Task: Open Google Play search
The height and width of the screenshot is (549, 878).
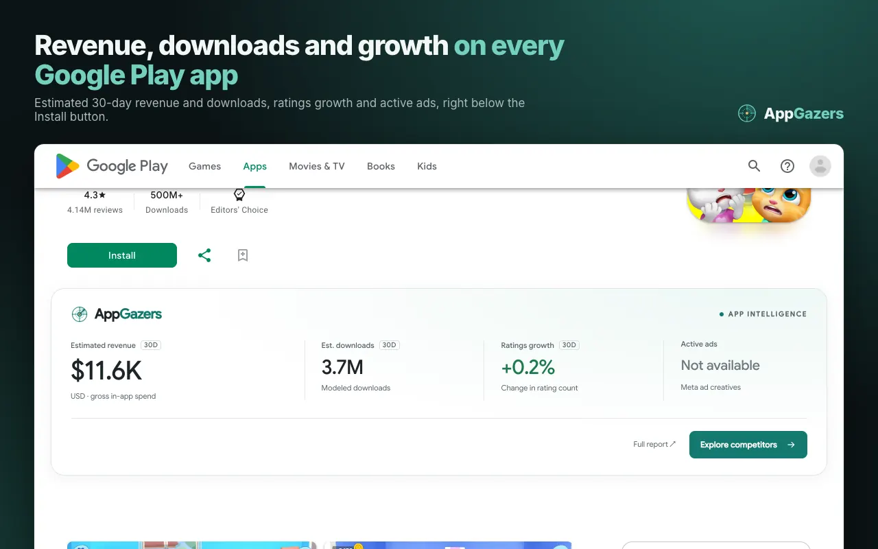Action: pyautogui.click(x=755, y=166)
